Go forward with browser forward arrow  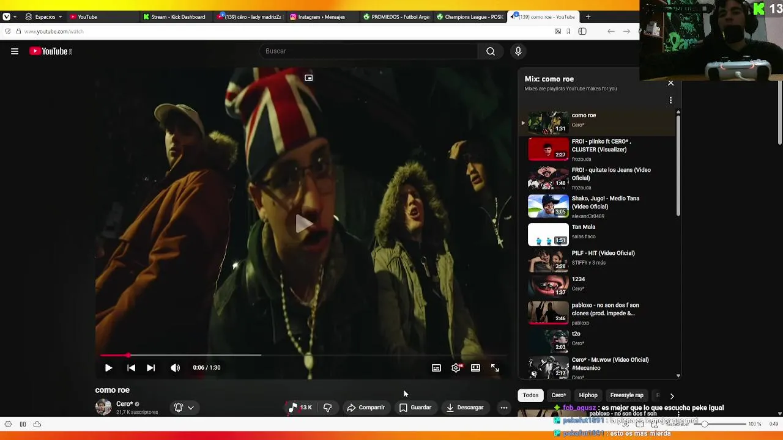click(x=626, y=32)
